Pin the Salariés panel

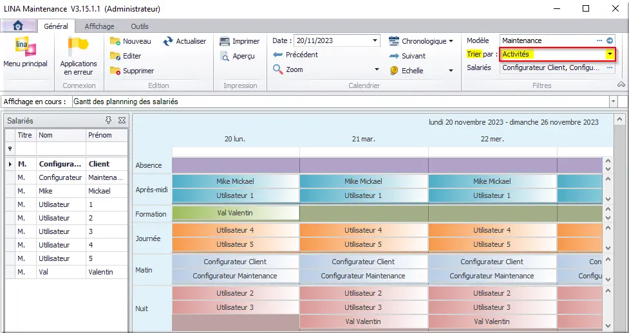108,120
